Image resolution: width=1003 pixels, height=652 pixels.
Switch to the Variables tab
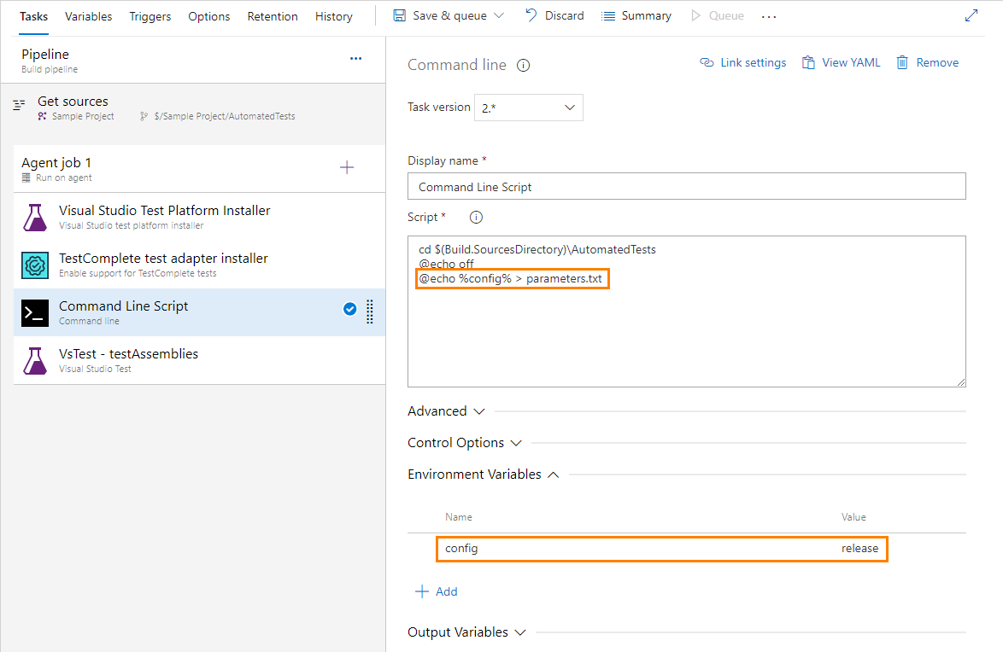tap(88, 15)
